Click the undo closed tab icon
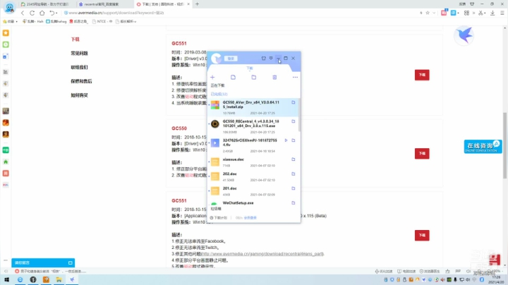 click(x=52, y=13)
